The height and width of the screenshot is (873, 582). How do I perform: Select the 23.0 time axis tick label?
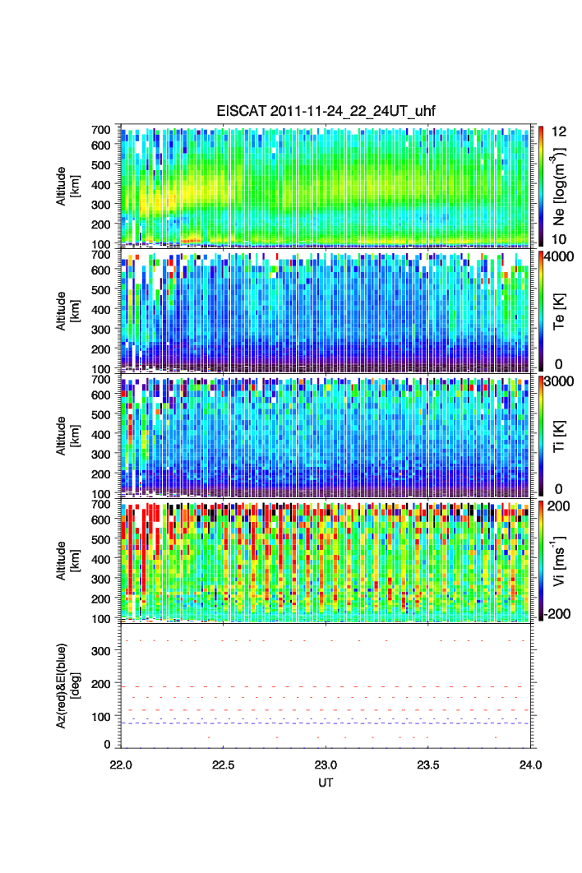coord(326,764)
